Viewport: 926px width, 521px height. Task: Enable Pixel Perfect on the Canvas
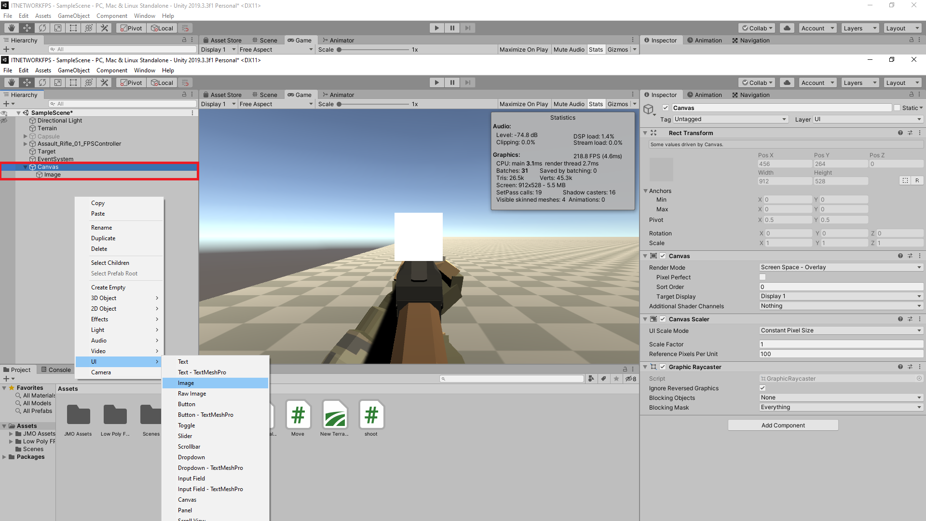763,277
